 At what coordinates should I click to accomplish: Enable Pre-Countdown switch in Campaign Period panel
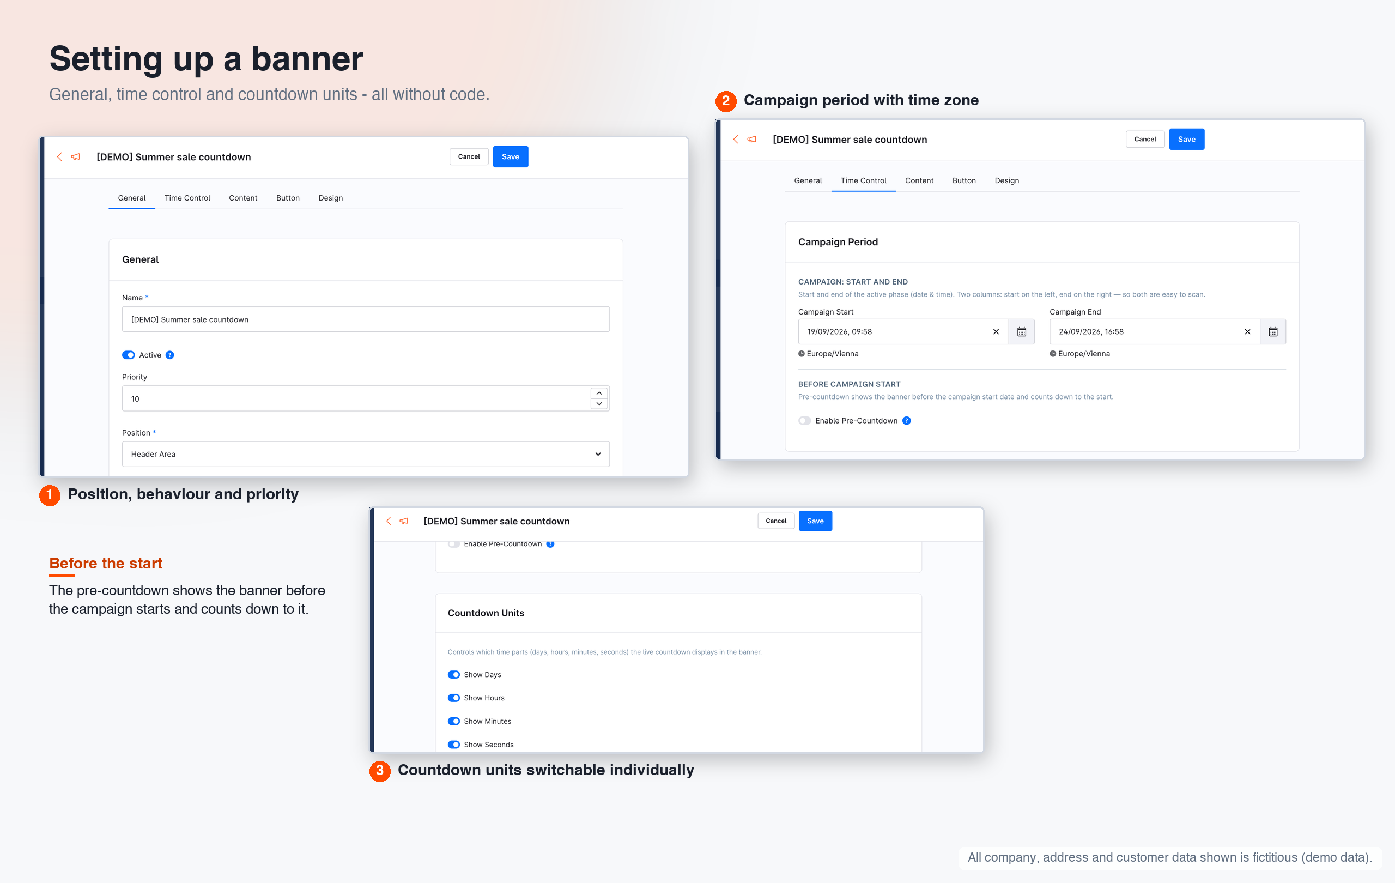pyautogui.click(x=804, y=421)
